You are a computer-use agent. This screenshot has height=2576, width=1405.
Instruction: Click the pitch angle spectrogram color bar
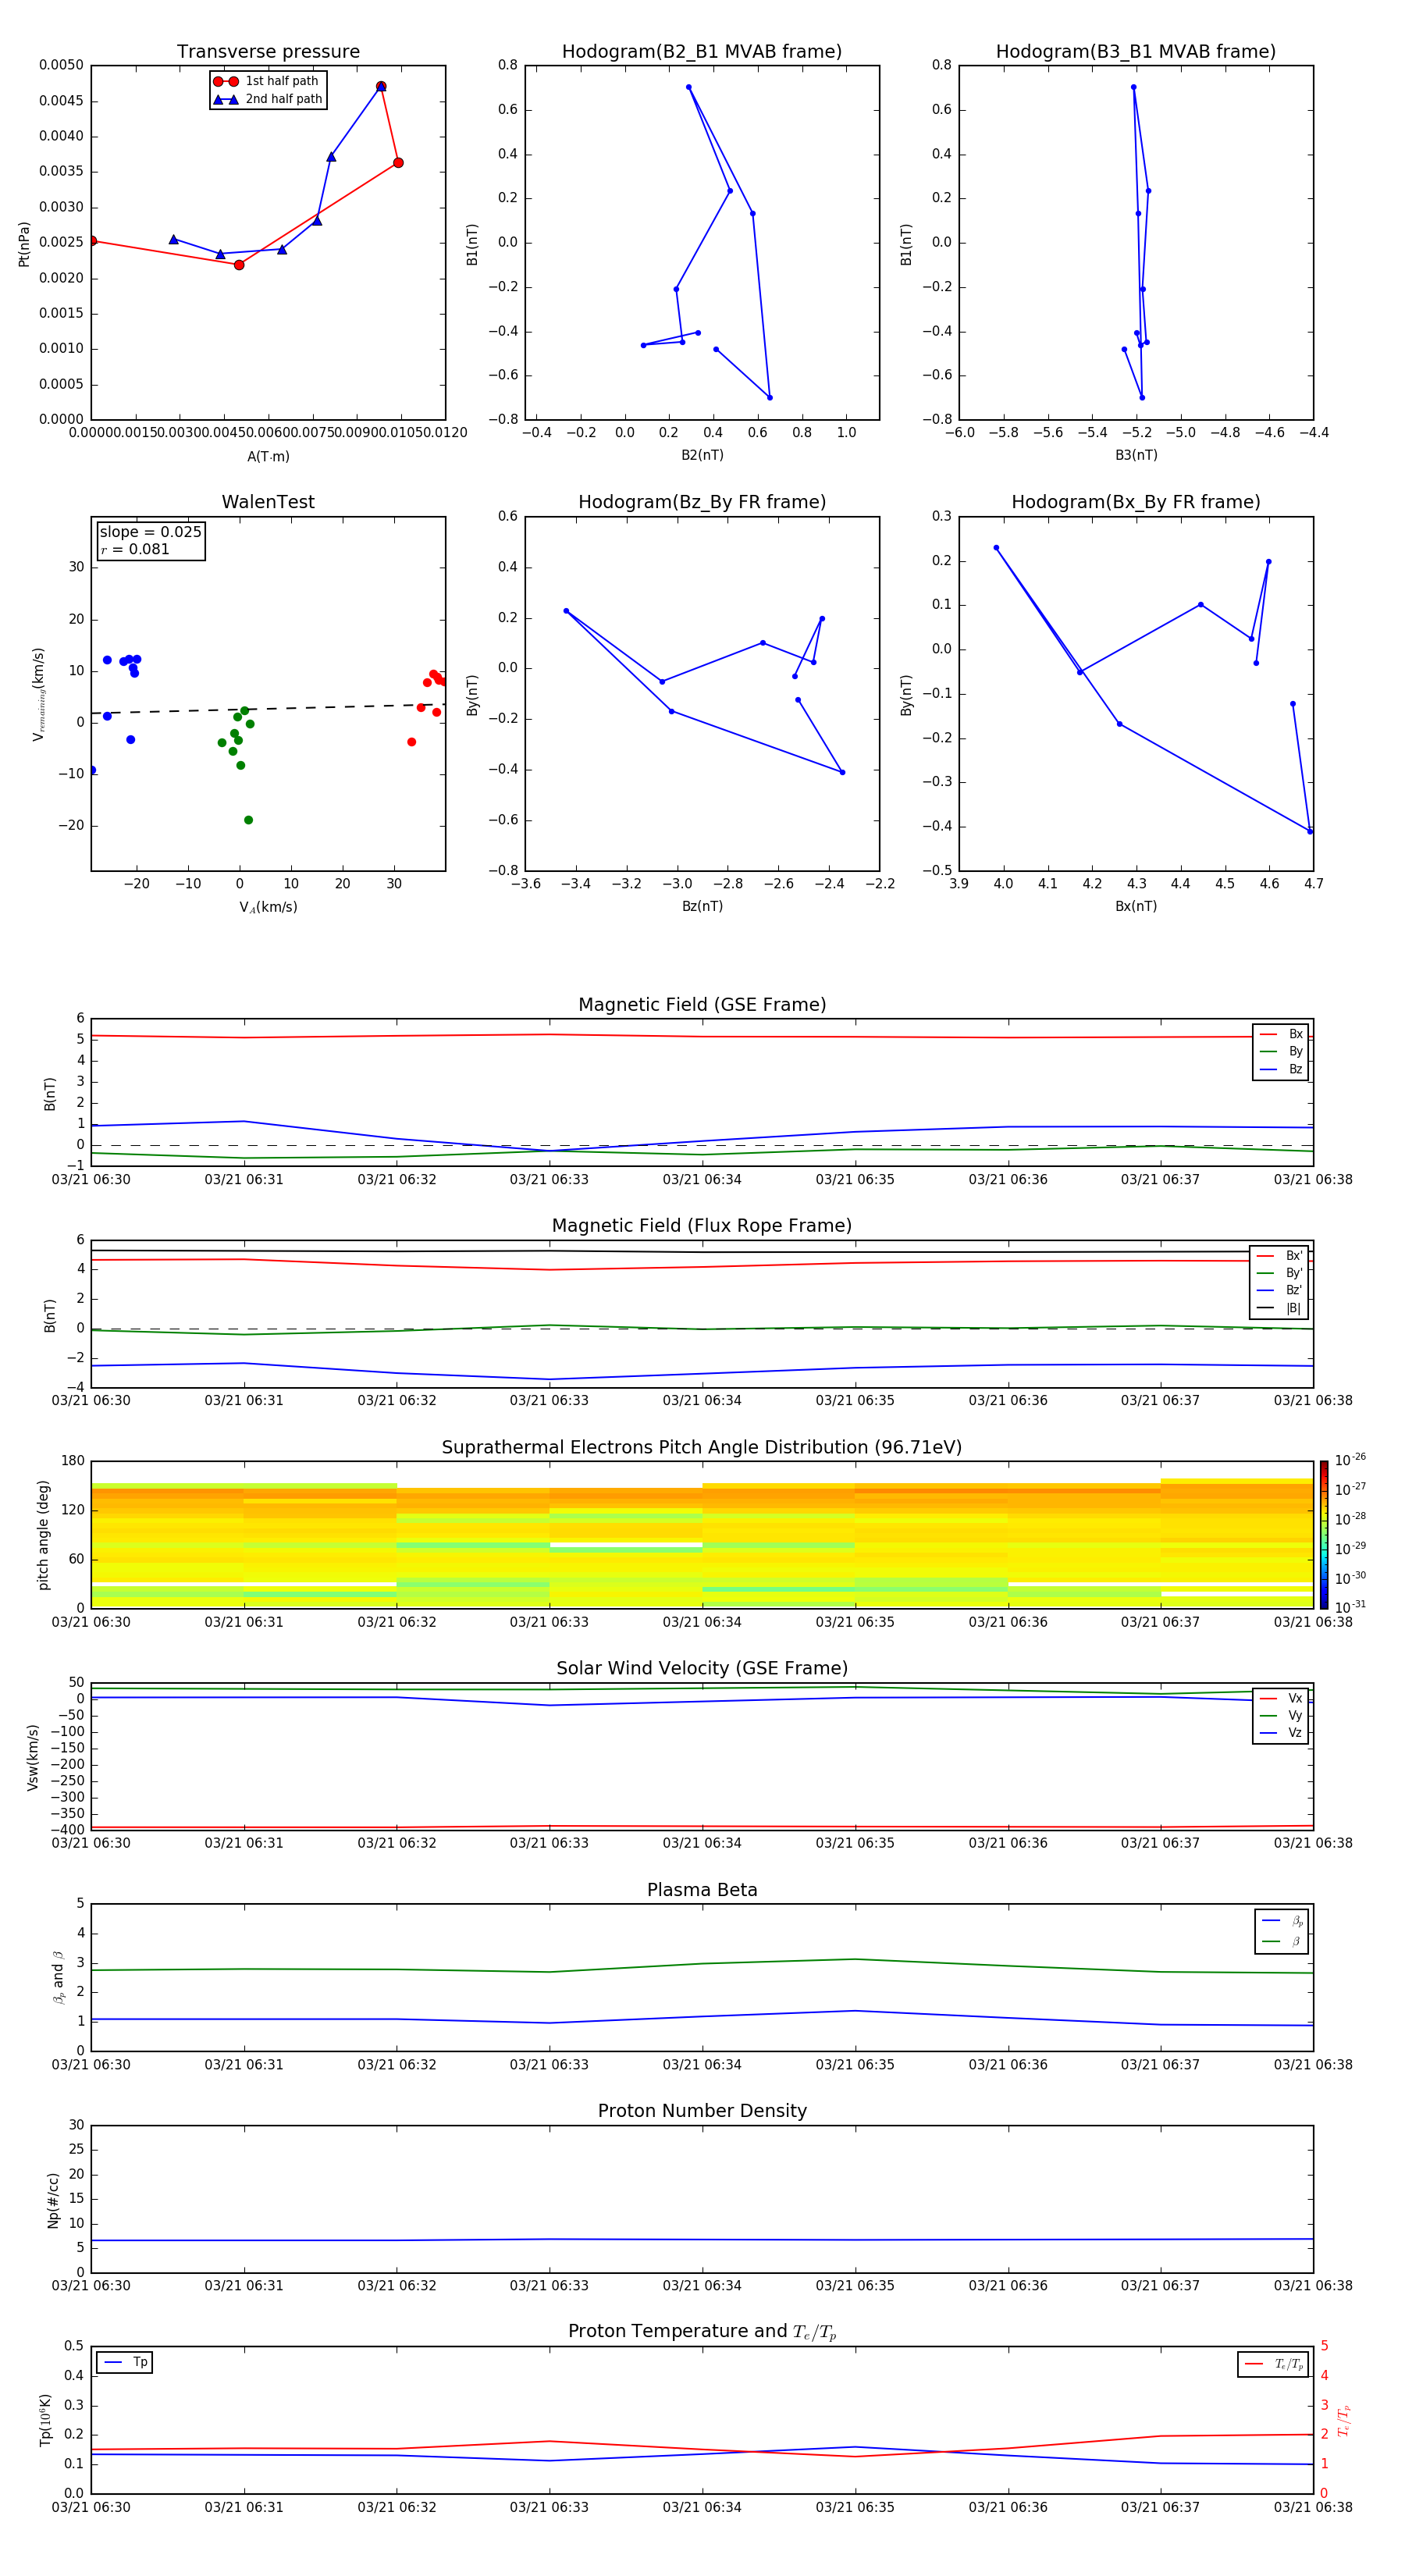tap(1323, 1535)
